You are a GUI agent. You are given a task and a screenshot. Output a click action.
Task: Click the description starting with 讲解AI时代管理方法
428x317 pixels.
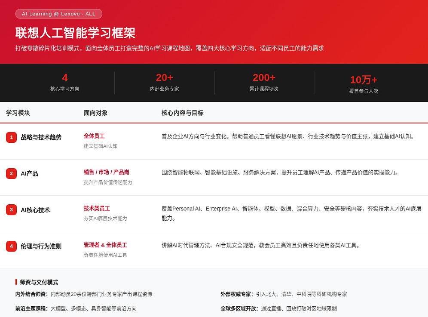261,246
